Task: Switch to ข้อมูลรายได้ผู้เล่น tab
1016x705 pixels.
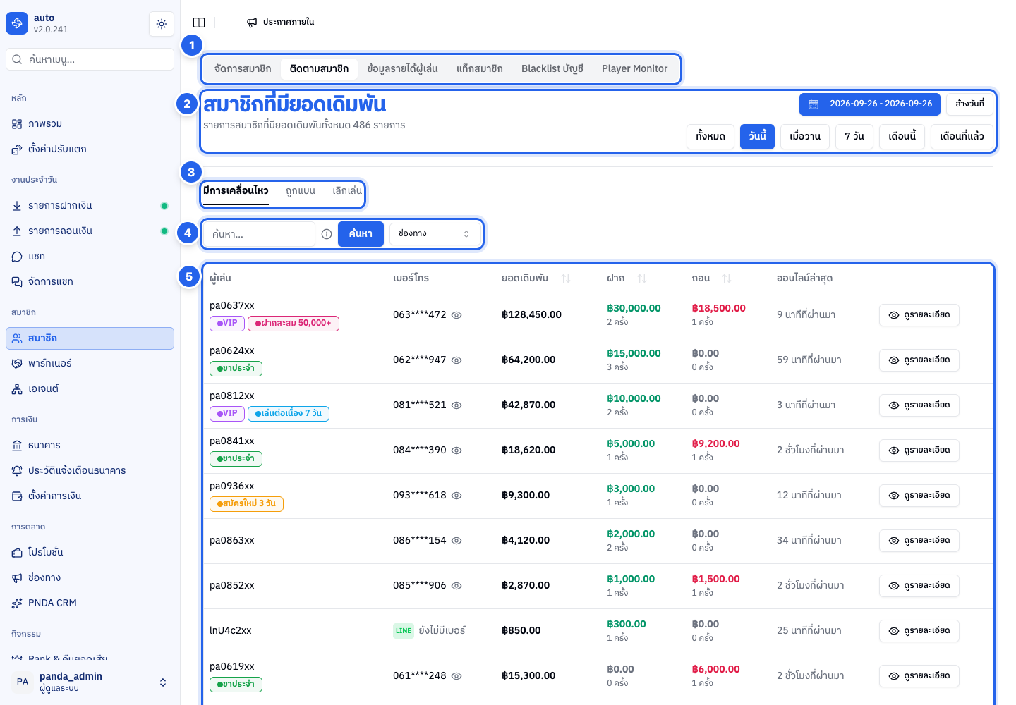Action: pyautogui.click(x=402, y=69)
